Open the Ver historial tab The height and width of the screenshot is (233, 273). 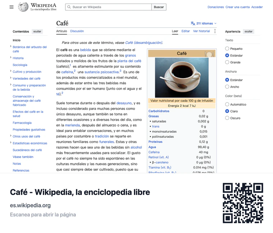202,31
